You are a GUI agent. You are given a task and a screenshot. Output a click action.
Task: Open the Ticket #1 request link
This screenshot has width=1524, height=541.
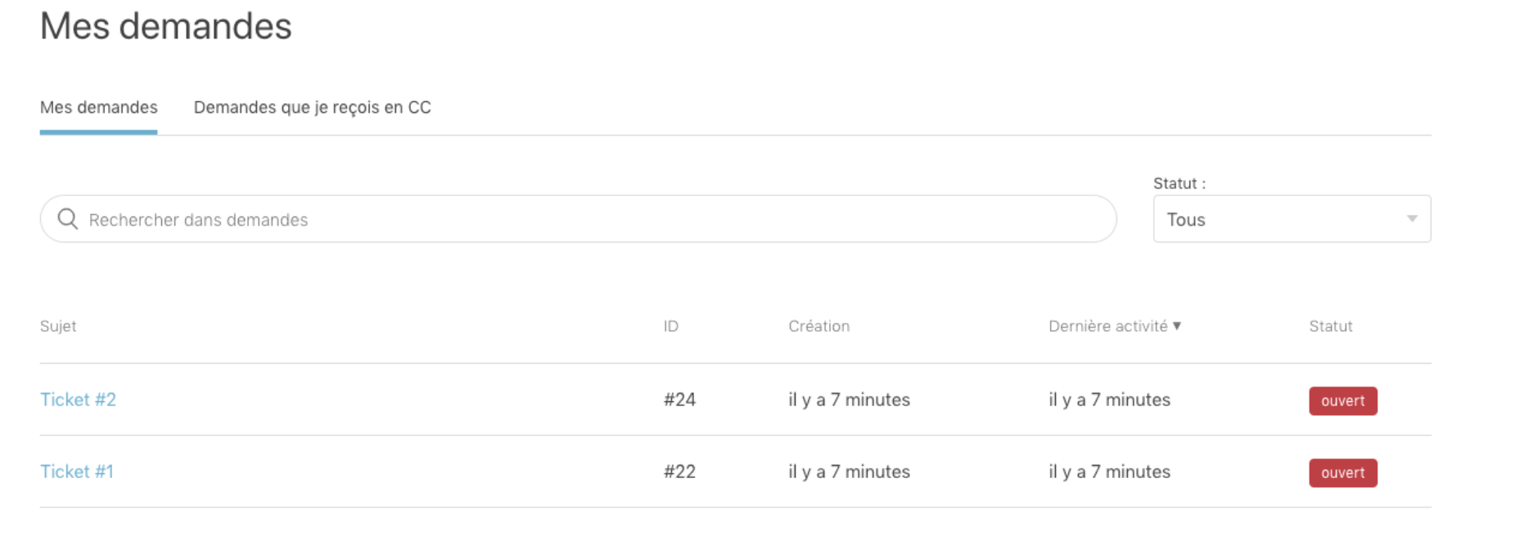pyautogui.click(x=77, y=472)
